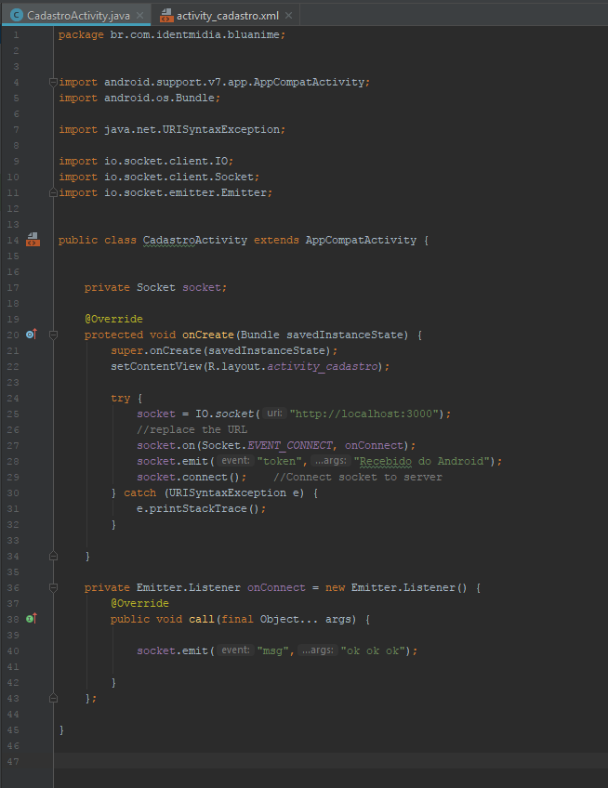The image size is (608, 788).
Task: Click the 'uri:' parameter hint on line 25
Action: pos(274,414)
